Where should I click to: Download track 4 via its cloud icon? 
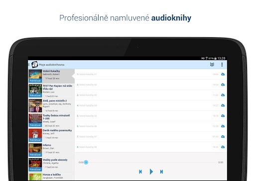coord(223,105)
